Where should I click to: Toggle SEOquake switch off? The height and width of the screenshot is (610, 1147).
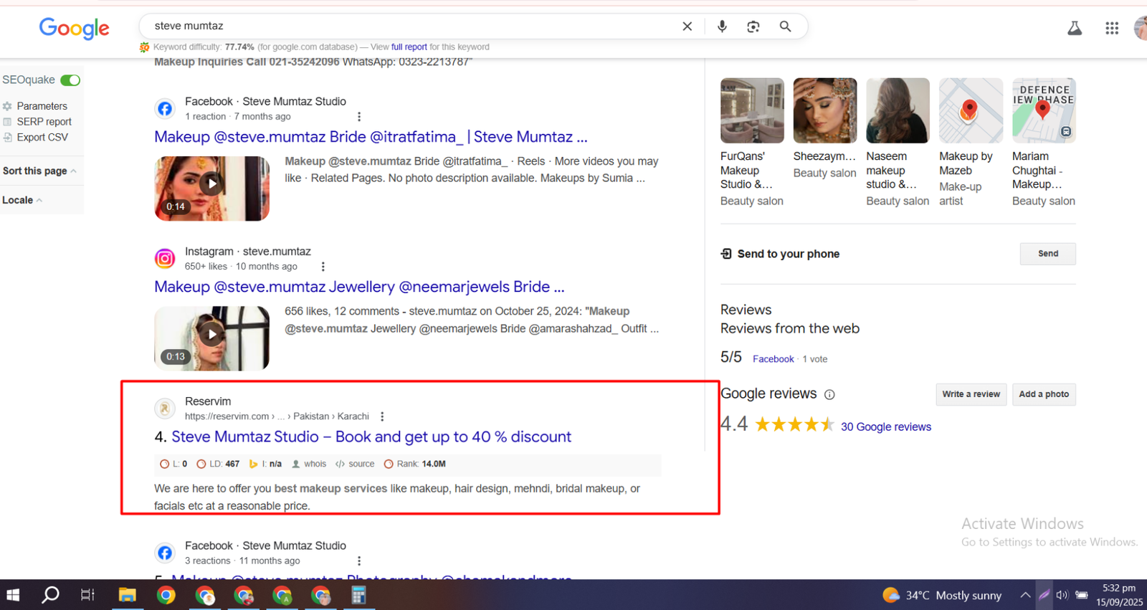[70, 80]
